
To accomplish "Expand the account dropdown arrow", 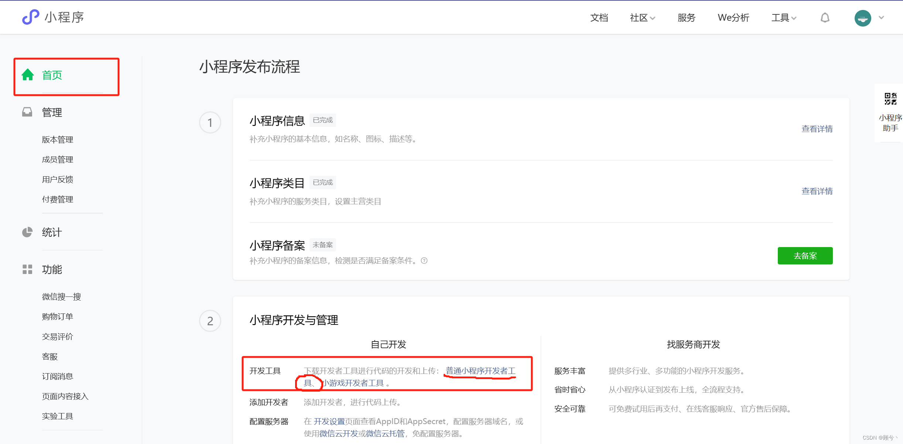I will pos(882,18).
